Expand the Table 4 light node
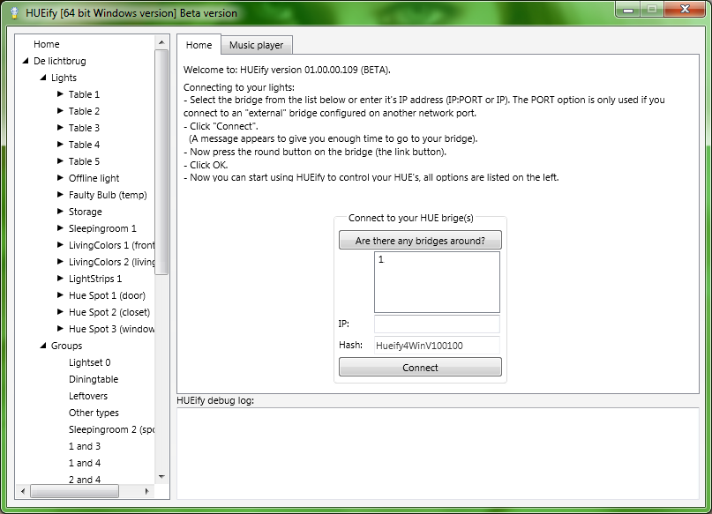Image resolution: width=712 pixels, height=514 pixels. (60, 145)
